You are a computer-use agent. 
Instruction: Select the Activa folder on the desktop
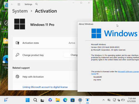pyautogui.click(x=5, y=43)
